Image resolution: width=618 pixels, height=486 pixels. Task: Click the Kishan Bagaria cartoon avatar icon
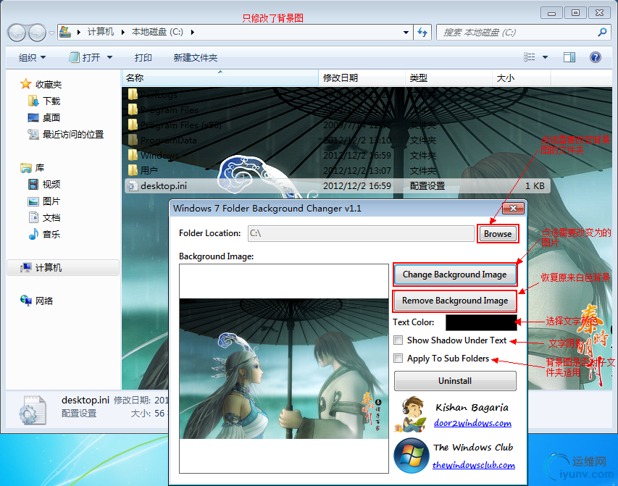411,414
